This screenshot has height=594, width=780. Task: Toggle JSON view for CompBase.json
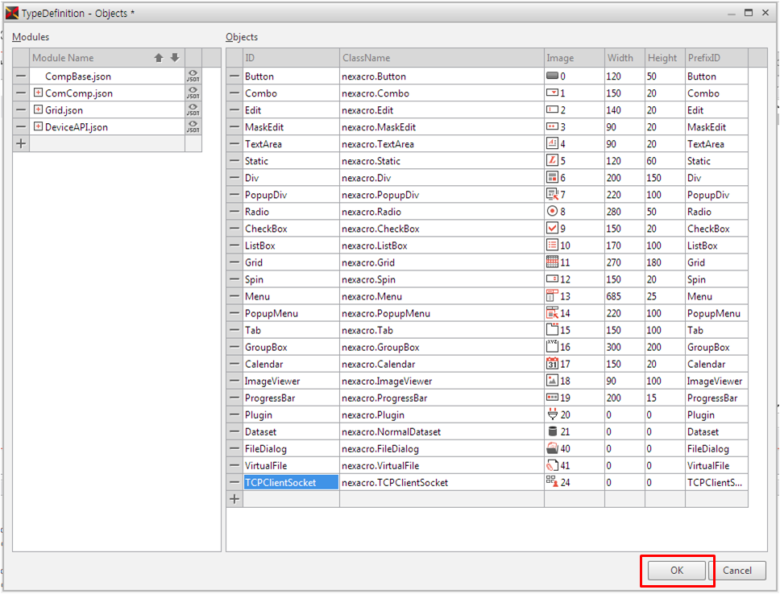[193, 76]
